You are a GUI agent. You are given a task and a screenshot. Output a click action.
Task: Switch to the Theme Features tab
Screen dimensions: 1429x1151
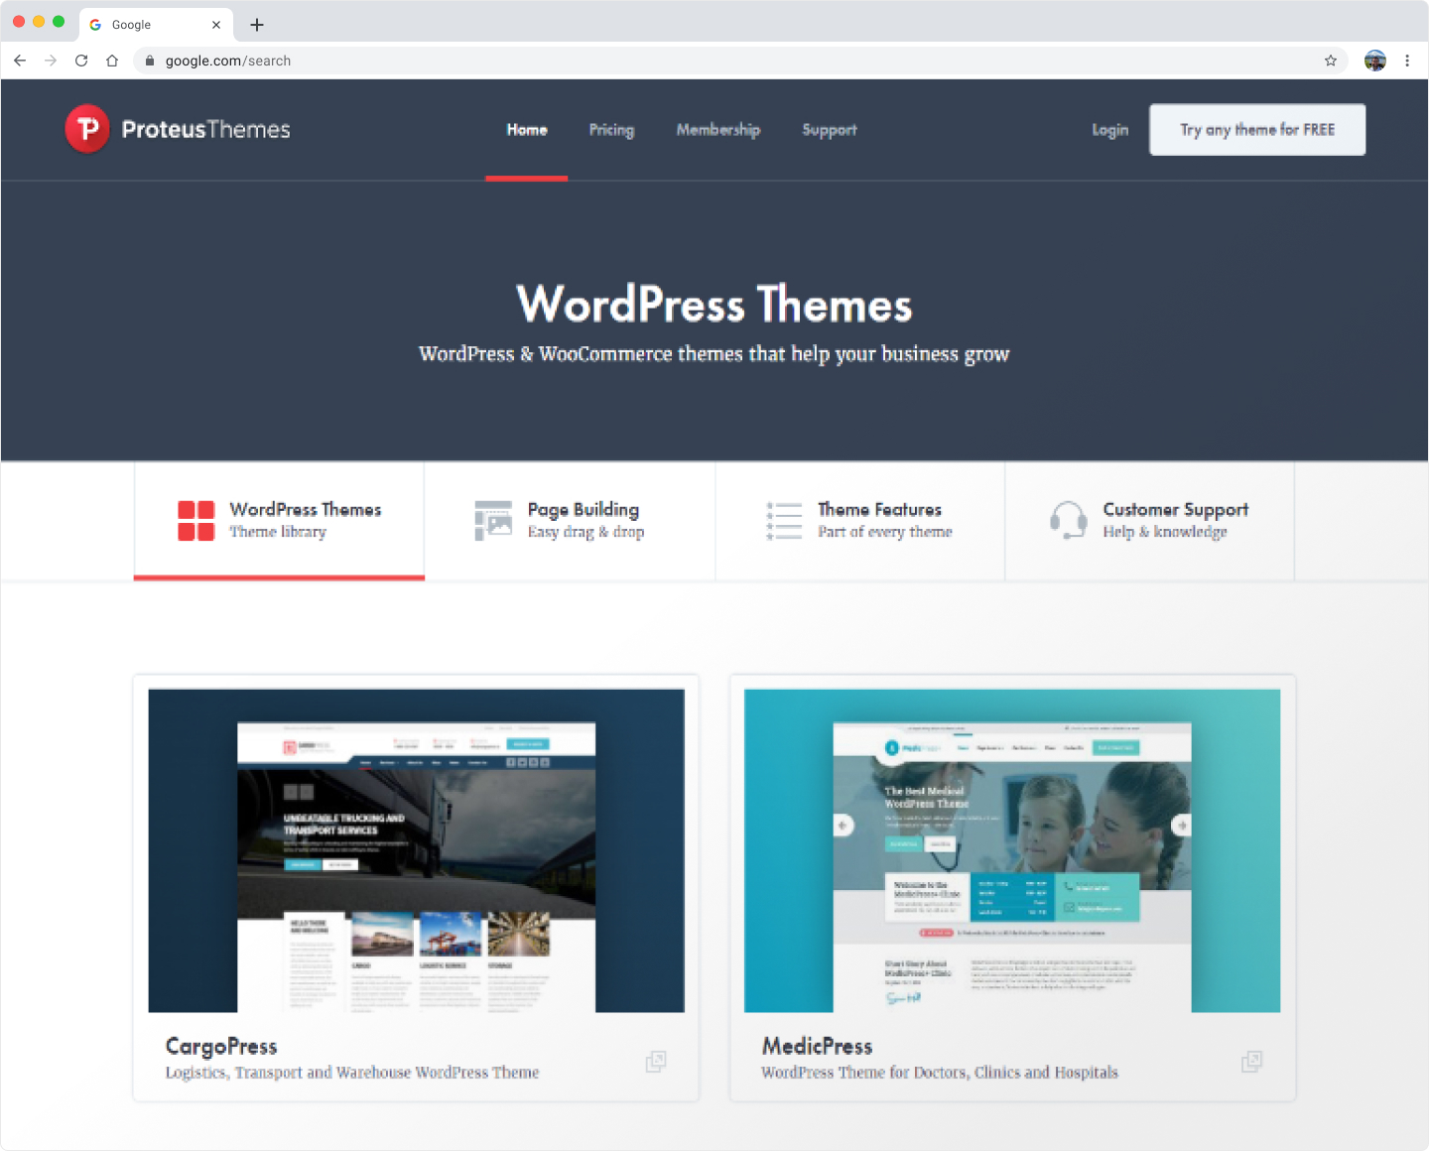tap(860, 521)
